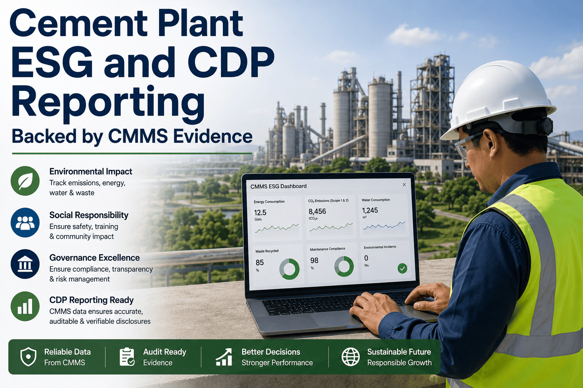The image size is (583, 388).
Task: Click the Stronger Performance text
Action: coord(277,363)
